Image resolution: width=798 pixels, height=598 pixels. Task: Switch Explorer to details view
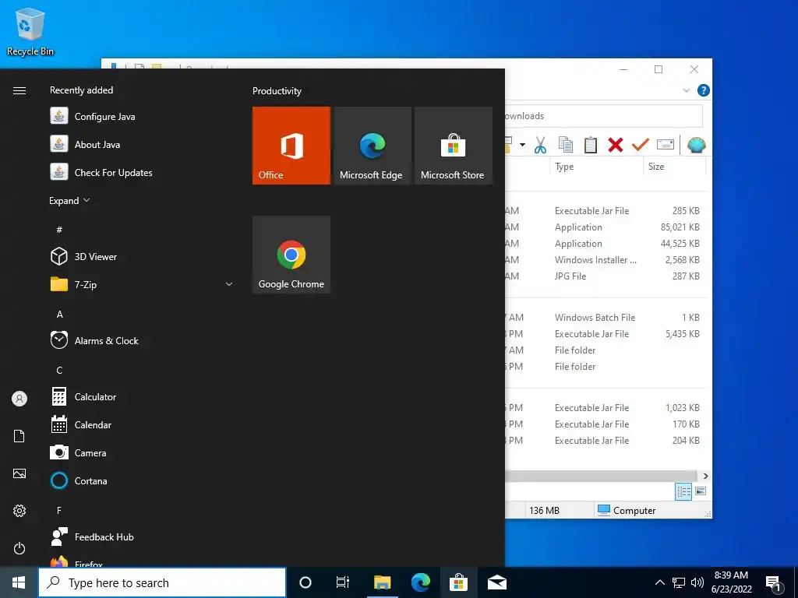click(683, 491)
